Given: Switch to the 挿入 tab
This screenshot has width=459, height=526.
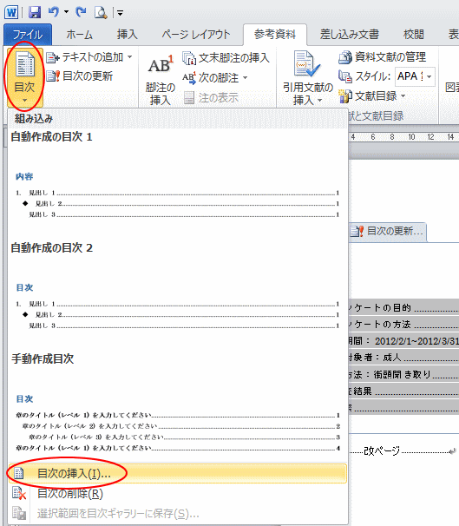Looking at the screenshot, I should (127, 35).
